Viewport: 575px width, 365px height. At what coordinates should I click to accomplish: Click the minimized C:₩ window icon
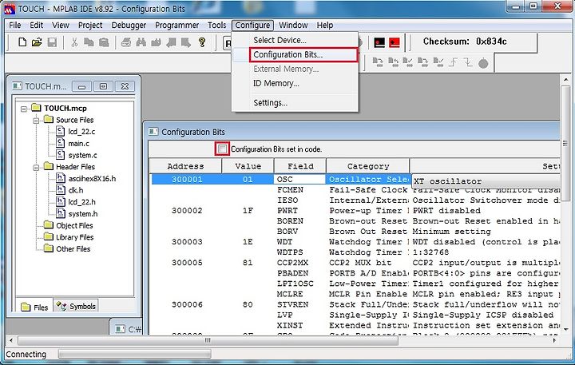coord(121,329)
